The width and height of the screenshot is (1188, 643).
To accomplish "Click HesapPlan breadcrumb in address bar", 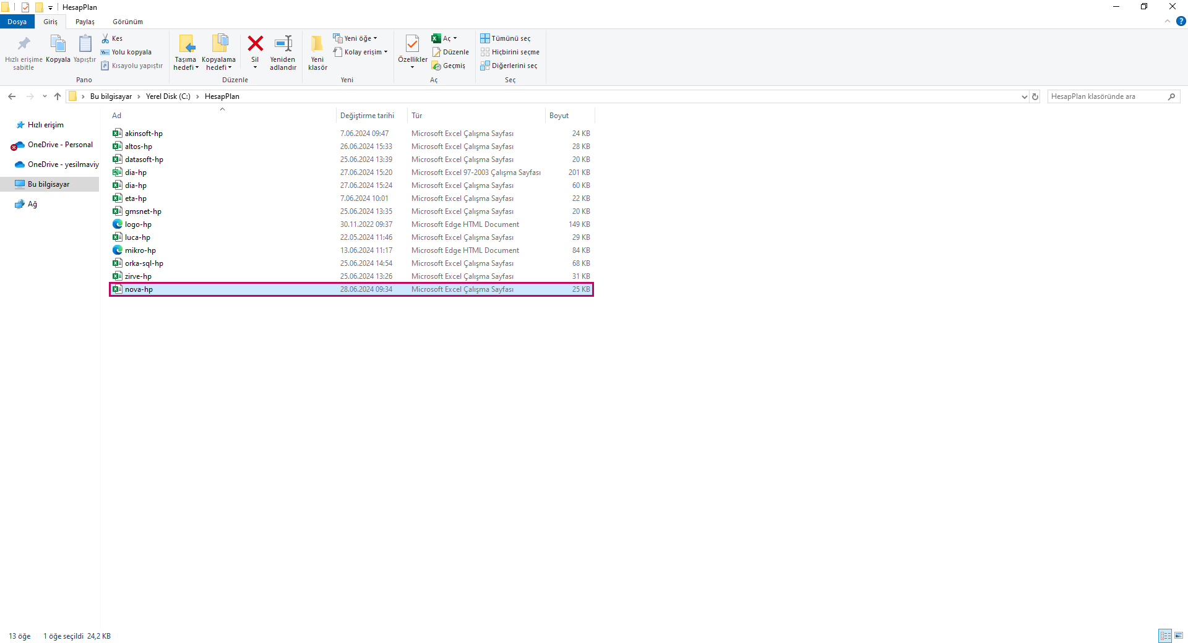I will [222, 96].
